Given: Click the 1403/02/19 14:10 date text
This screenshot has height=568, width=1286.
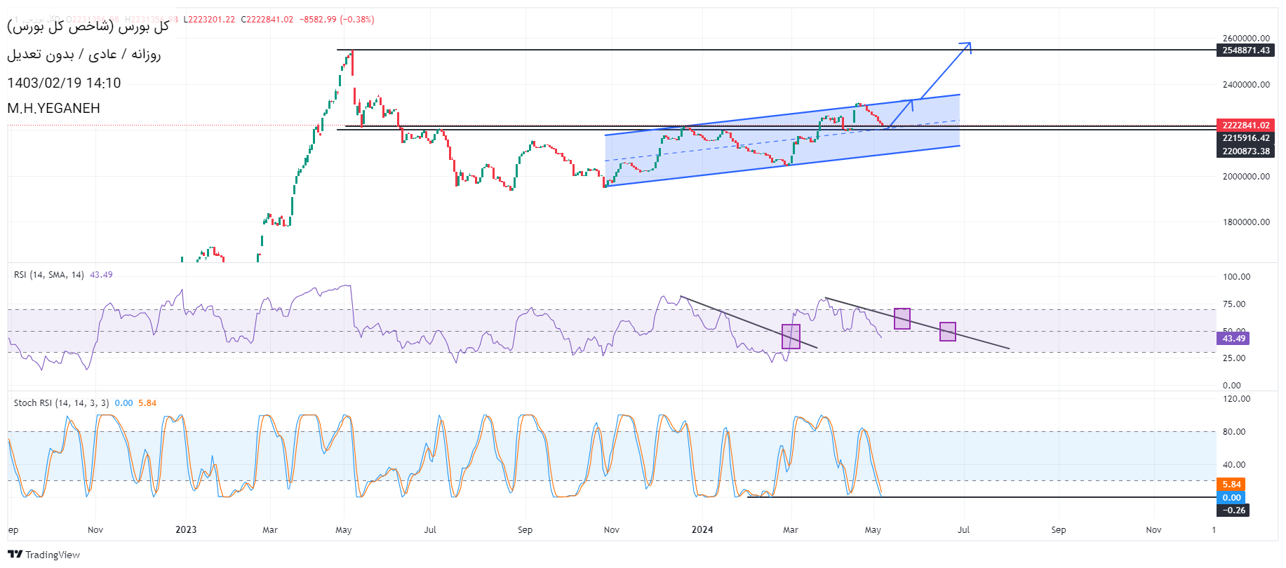Looking at the screenshot, I should click(64, 83).
